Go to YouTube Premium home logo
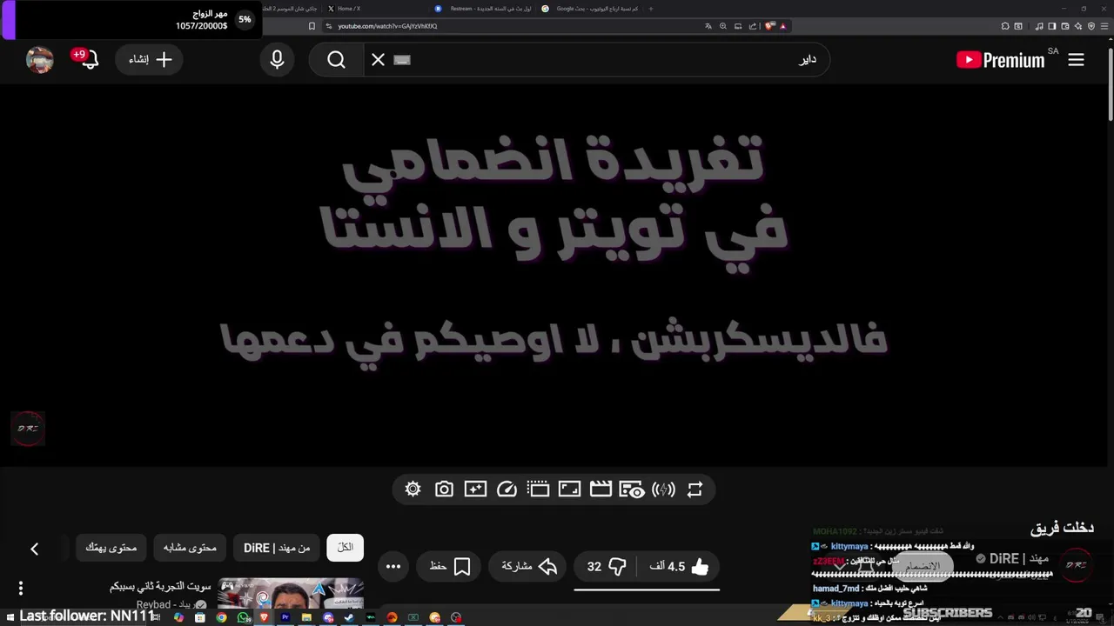This screenshot has height=626, width=1114. (x=1001, y=60)
